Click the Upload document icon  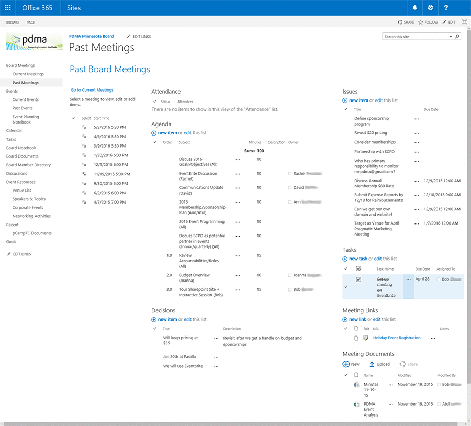[372, 364]
